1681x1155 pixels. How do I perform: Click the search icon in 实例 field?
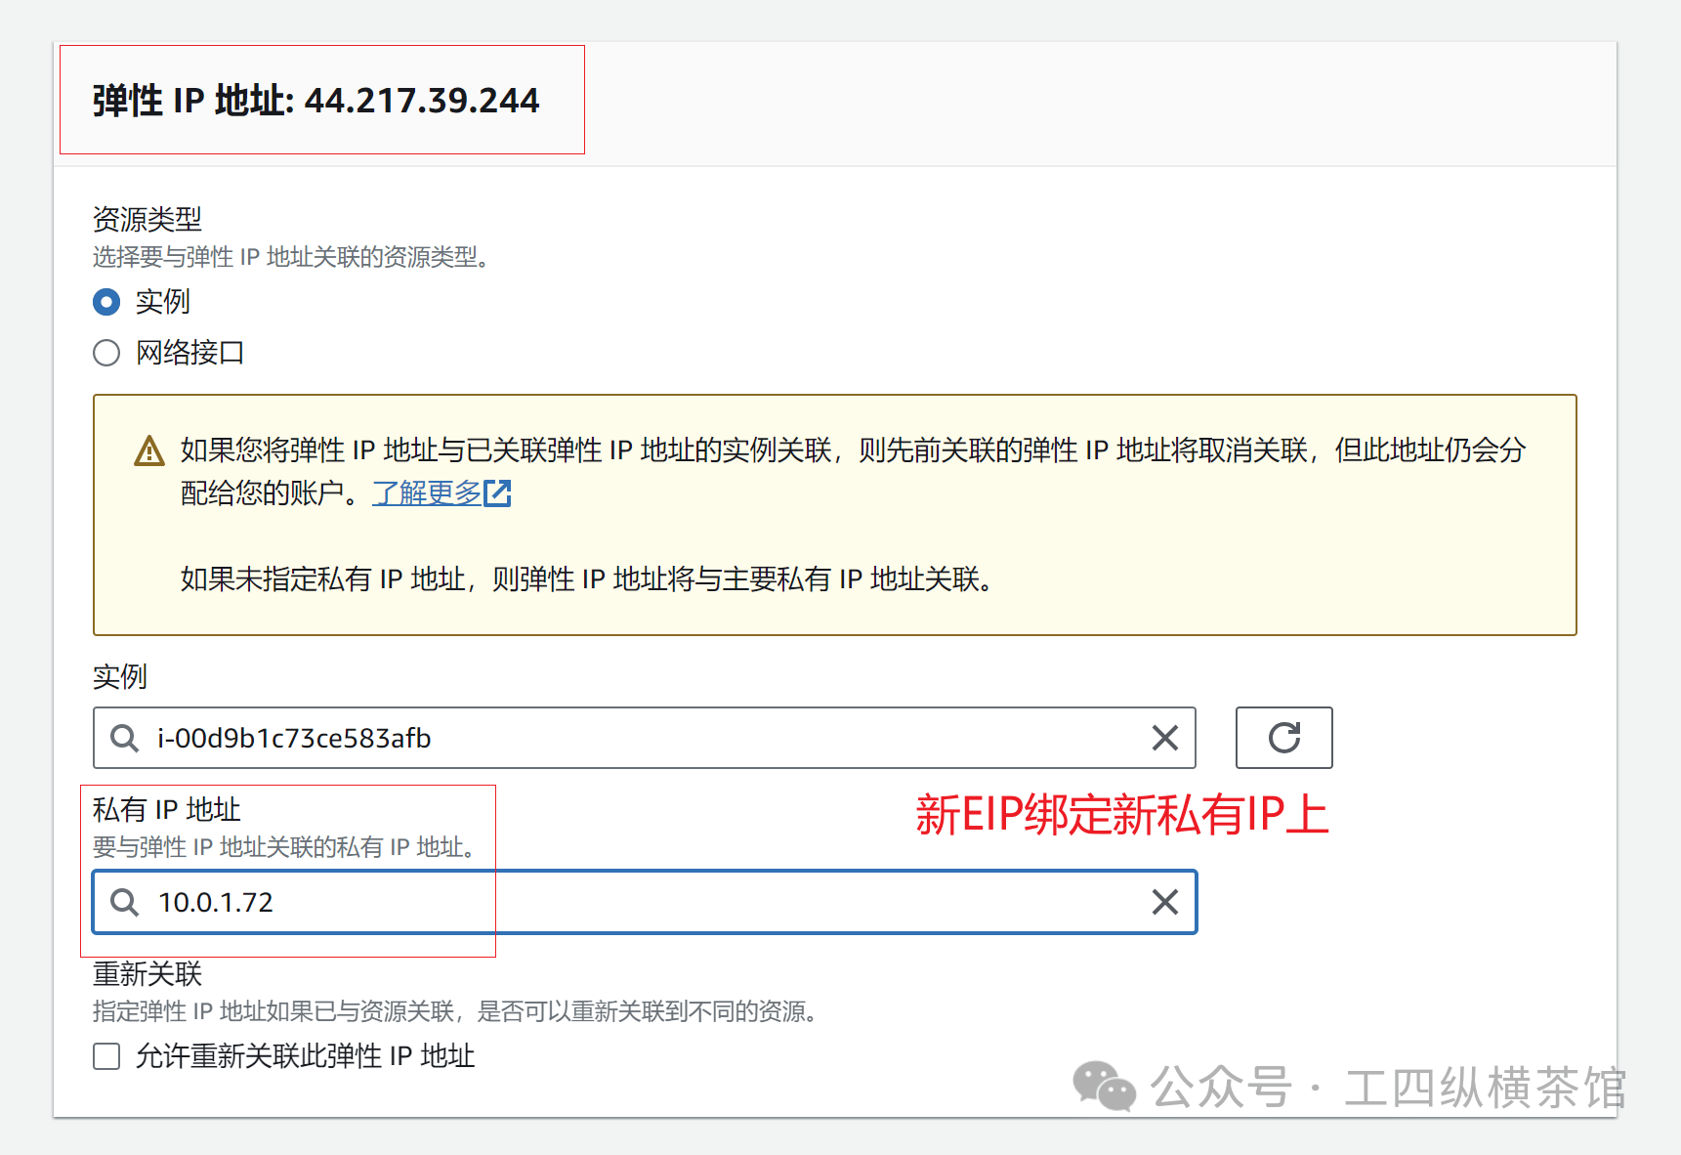point(124,739)
